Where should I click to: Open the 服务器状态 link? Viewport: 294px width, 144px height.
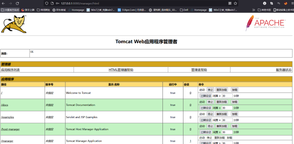[x=283, y=70]
